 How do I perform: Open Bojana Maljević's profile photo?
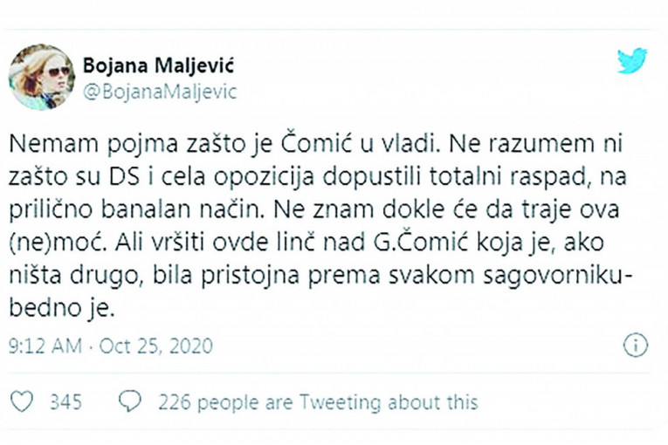41,77
